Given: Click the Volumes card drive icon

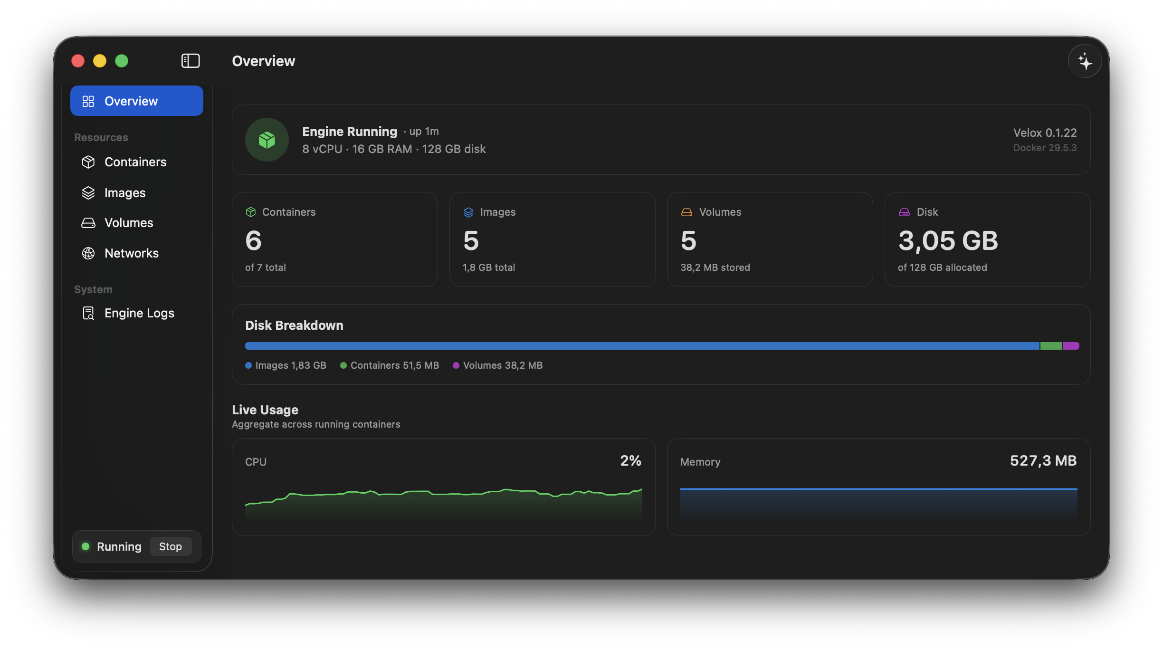Looking at the screenshot, I should 686,212.
